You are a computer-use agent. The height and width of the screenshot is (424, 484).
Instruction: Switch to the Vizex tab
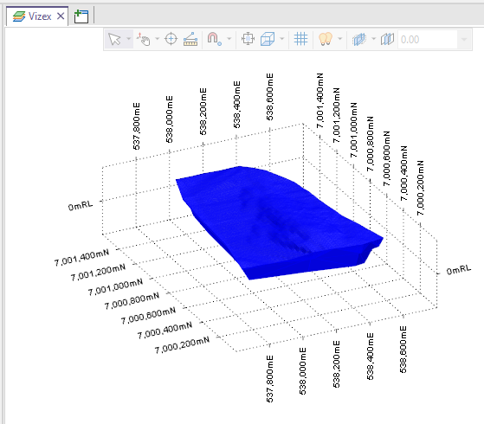click(x=32, y=16)
